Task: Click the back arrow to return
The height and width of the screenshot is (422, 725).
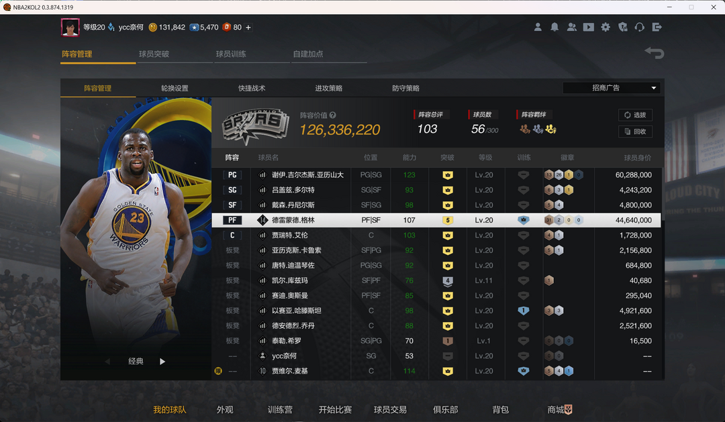Action: [x=654, y=53]
